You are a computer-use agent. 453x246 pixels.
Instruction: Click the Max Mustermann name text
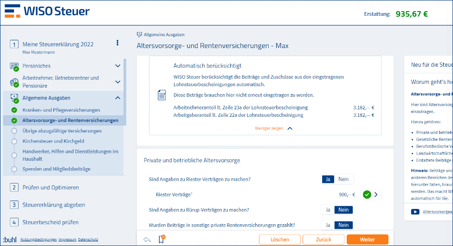pos(39,52)
